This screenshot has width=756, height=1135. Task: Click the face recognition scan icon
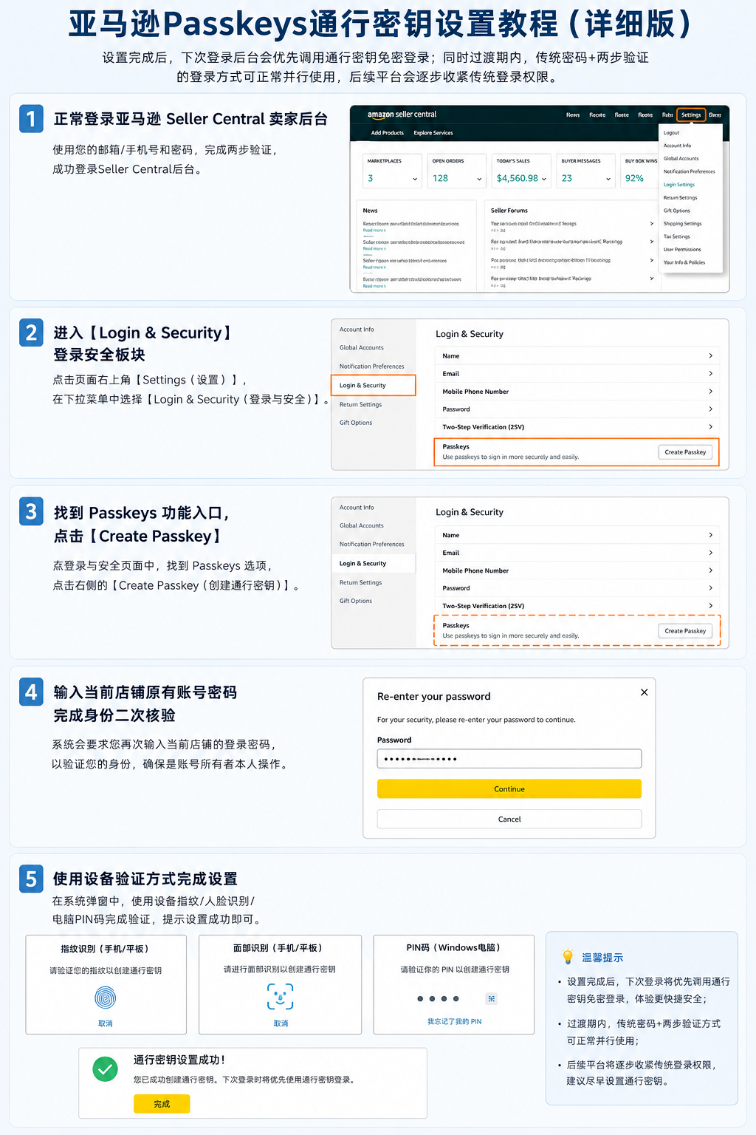[x=281, y=996]
